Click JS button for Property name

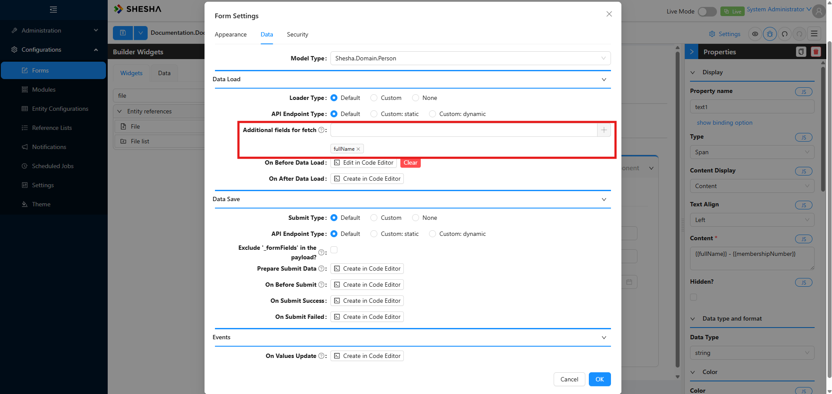tap(804, 92)
